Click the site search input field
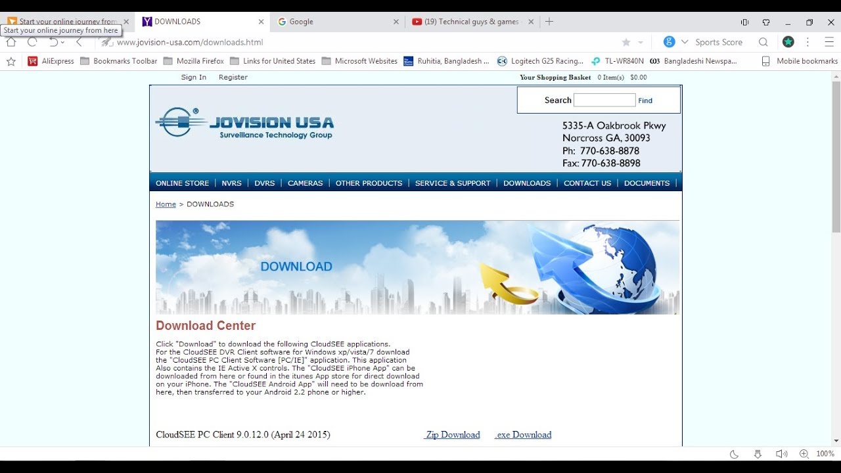Viewport: 841px width, 473px height. (x=604, y=100)
